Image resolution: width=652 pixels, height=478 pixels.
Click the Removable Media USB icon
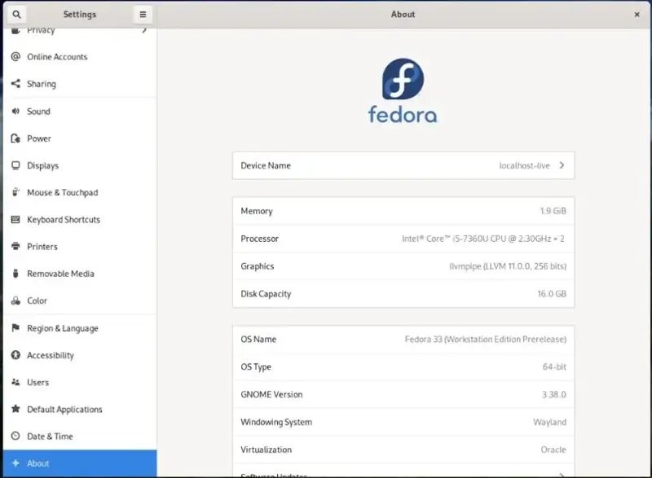click(15, 274)
